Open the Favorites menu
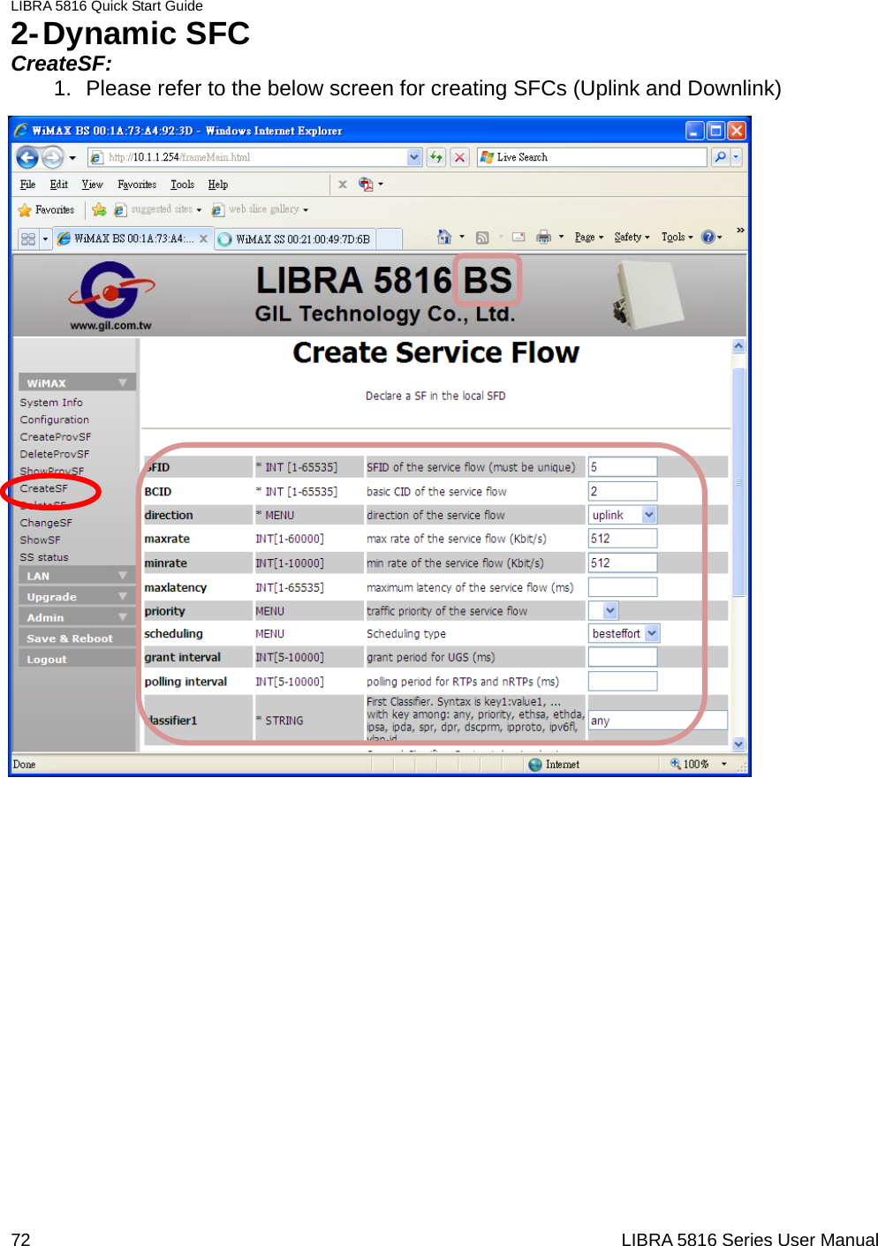This screenshot has width=878, height=1246. point(137,185)
